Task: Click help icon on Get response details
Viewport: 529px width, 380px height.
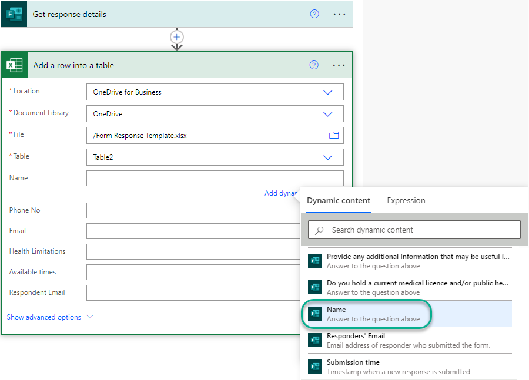Action: (314, 14)
